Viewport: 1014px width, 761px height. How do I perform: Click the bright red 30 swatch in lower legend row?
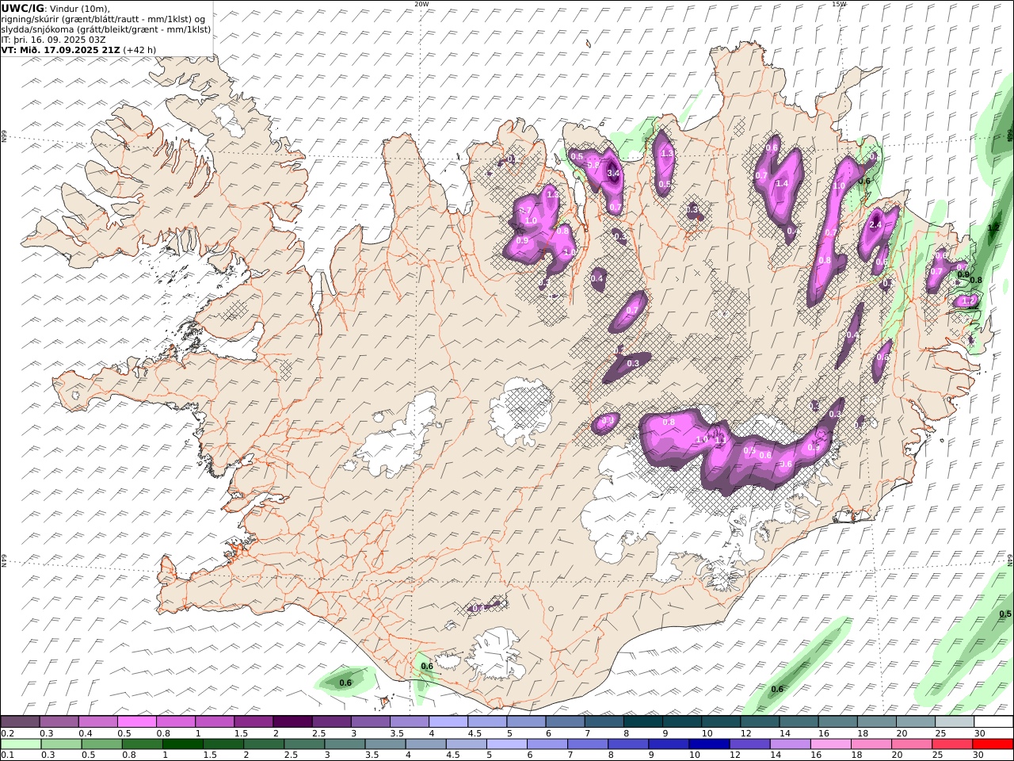pyautogui.click(x=993, y=744)
